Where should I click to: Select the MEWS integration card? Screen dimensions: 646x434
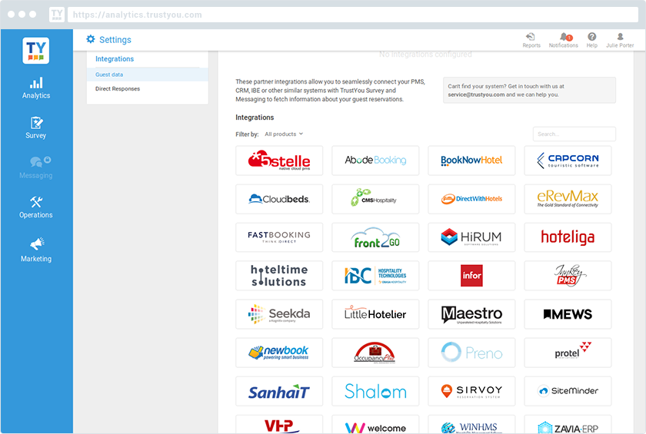point(568,314)
